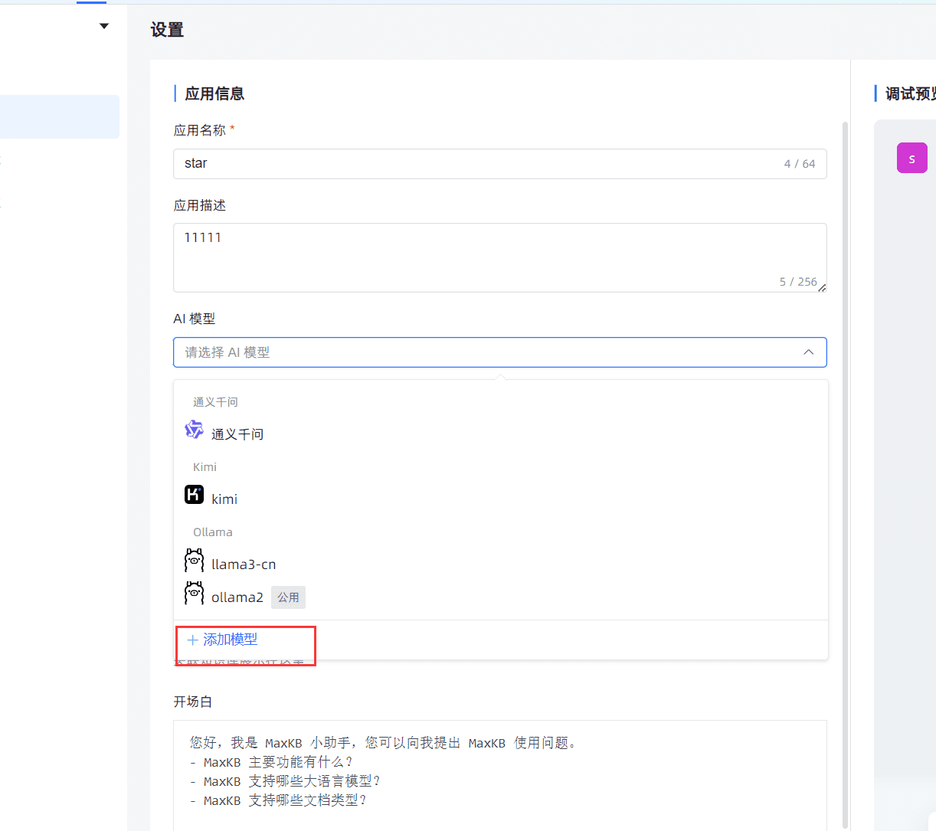936x831 pixels.
Task: Click the llama icon beside llama3-cn
Action: [194, 561]
